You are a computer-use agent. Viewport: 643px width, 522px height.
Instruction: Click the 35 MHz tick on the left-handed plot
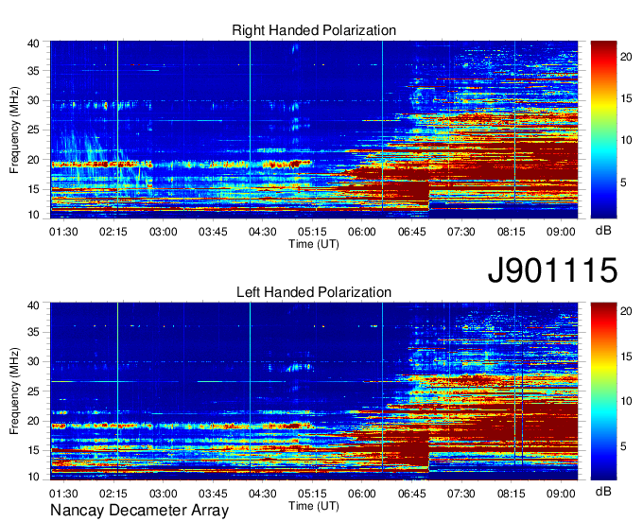pos(33,332)
